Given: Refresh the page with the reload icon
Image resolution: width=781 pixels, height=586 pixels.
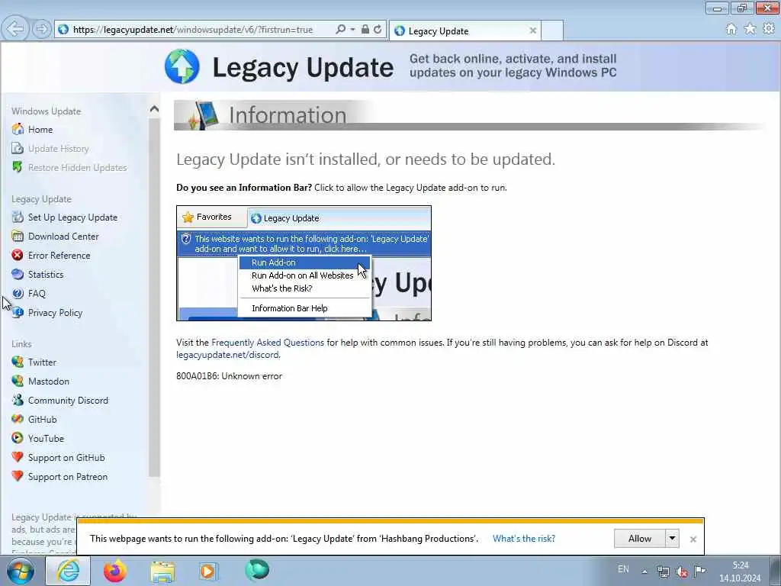Looking at the screenshot, I should click(x=378, y=30).
